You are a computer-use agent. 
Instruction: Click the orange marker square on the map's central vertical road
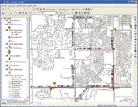pyautogui.click(x=72, y=66)
